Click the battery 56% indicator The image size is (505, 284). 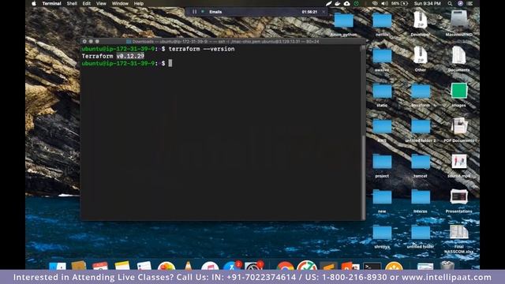pyautogui.click(x=399, y=3)
